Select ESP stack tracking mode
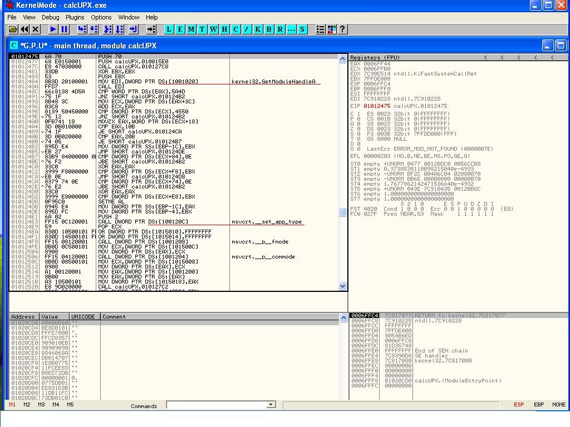This screenshot has width=570, height=427. (x=518, y=405)
